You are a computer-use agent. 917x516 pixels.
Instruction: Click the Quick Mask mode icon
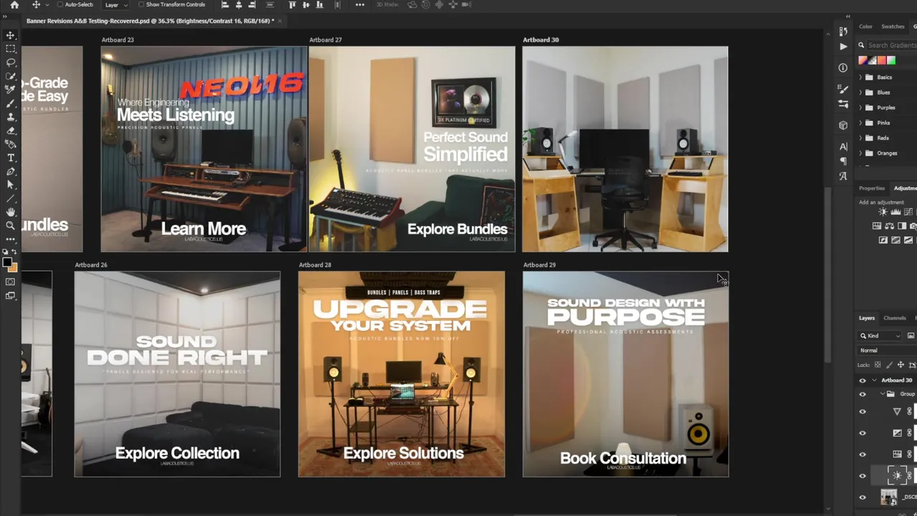point(10,282)
